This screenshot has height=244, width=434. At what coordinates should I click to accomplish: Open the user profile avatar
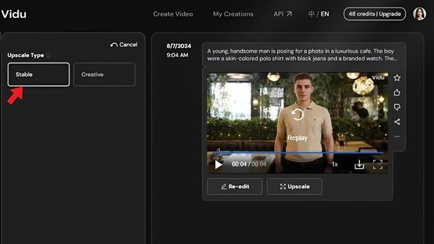pyautogui.click(x=419, y=14)
